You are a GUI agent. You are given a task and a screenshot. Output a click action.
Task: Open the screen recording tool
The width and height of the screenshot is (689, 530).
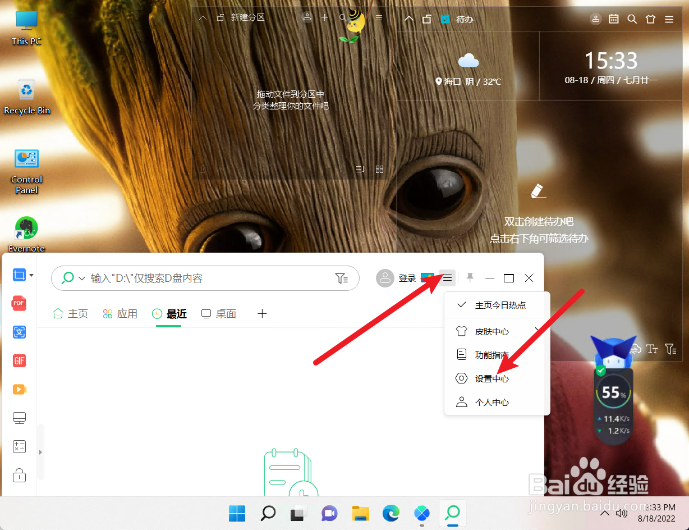[x=19, y=389]
